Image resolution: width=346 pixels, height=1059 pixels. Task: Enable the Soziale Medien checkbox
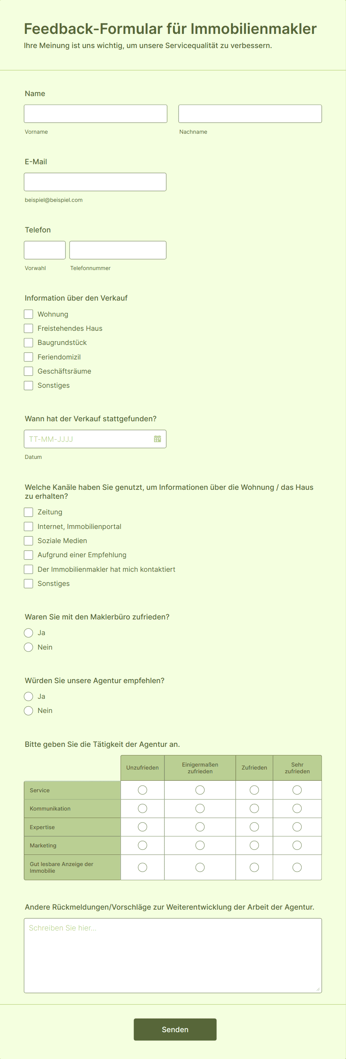pos(28,540)
